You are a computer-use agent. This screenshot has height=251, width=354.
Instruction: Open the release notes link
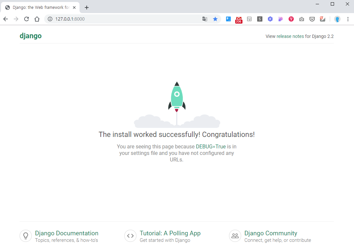pyautogui.click(x=290, y=36)
